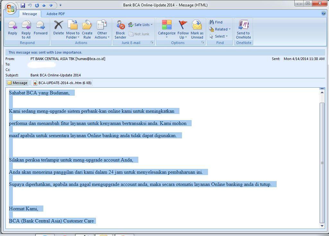Go to Next Item with the down arrow
329x236 pixels.
[x=51, y=5]
